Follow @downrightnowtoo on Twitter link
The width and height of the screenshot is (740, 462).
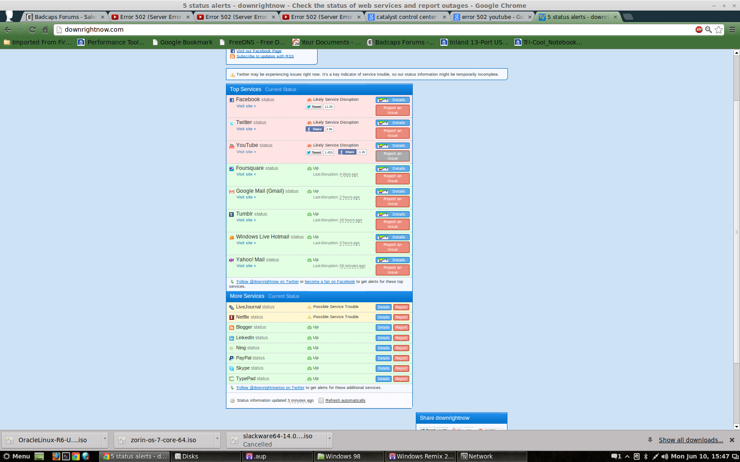point(270,388)
